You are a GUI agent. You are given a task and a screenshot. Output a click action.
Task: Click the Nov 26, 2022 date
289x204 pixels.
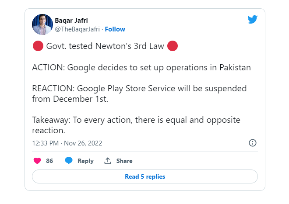pyautogui.click(x=83, y=143)
